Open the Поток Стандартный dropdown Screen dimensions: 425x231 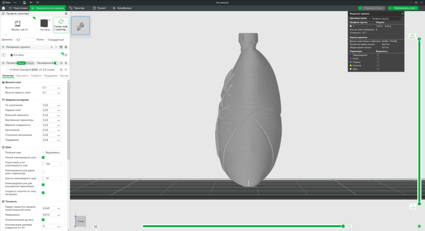(x=55, y=40)
